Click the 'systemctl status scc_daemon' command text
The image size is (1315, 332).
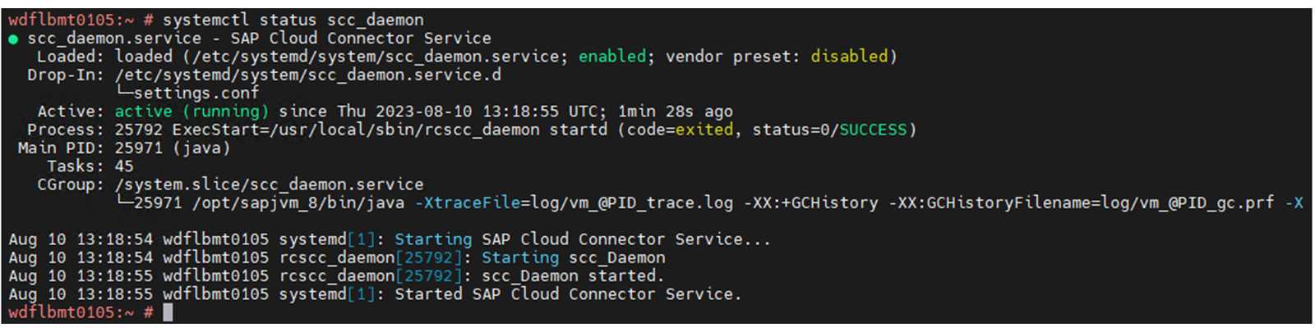click(x=293, y=20)
